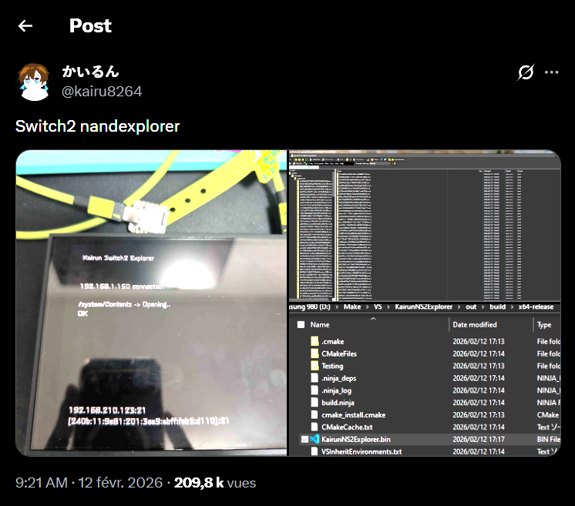Viewport: 575px width, 506px height.
Task: Sort by the Type column header
Action: coord(544,325)
